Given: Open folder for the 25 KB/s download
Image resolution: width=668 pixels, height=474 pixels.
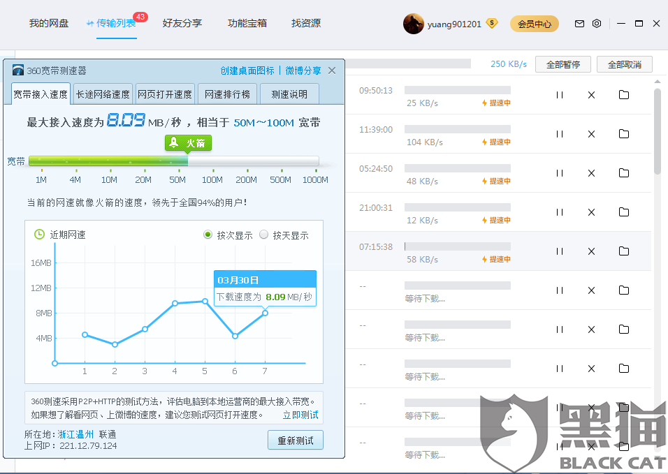Looking at the screenshot, I should click(x=624, y=94).
